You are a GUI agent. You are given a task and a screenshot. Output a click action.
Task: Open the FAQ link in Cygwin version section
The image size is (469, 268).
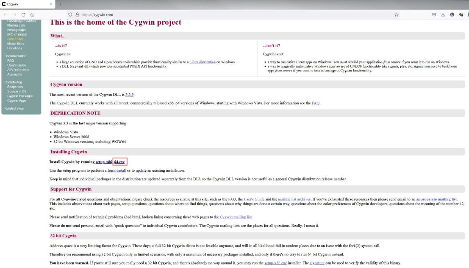pyautogui.click(x=315, y=103)
